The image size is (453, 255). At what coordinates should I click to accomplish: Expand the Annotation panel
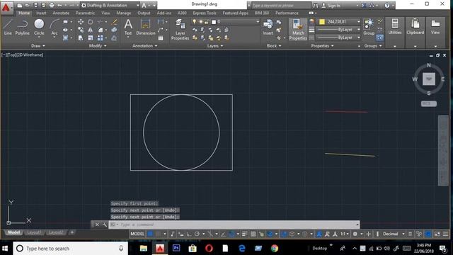(144, 45)
